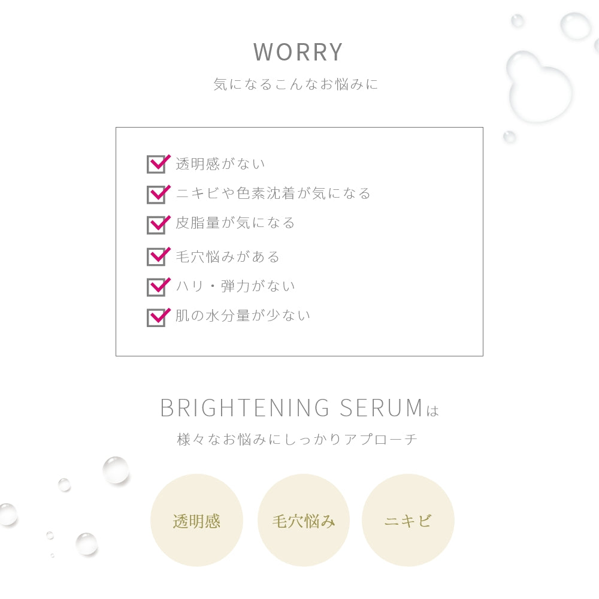Click the ハリ・弾力がない text label

click(235, 286)
